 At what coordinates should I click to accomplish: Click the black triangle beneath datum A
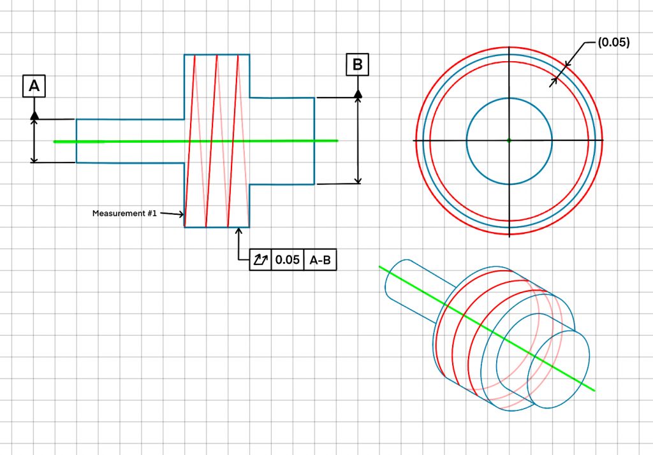tap(34, 115)
